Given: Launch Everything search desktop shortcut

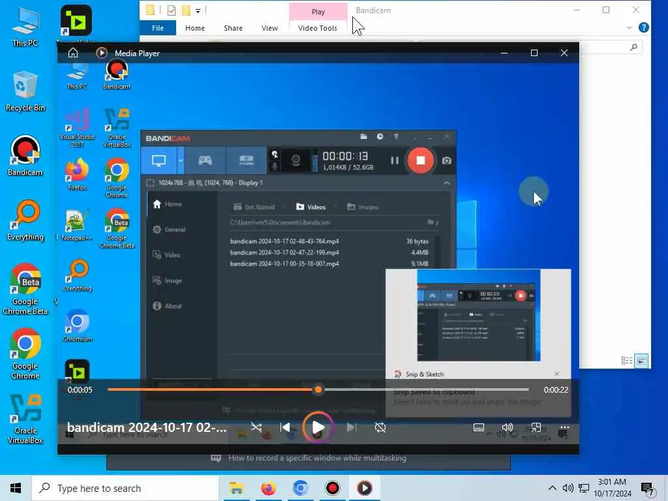Looking at the screenshot, I should tap(25, 220).
